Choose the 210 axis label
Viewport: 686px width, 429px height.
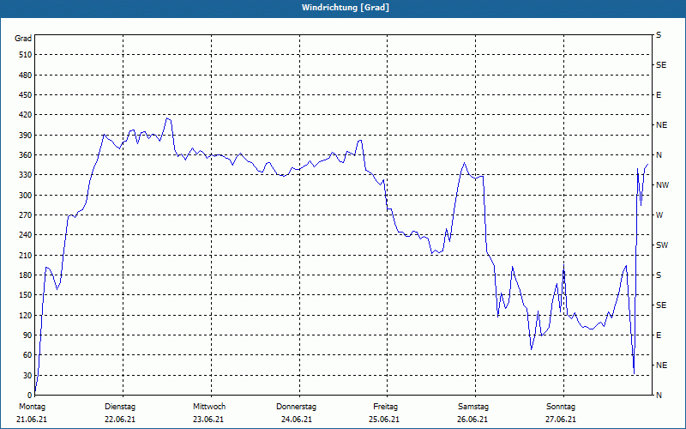(x=26, y=255)
